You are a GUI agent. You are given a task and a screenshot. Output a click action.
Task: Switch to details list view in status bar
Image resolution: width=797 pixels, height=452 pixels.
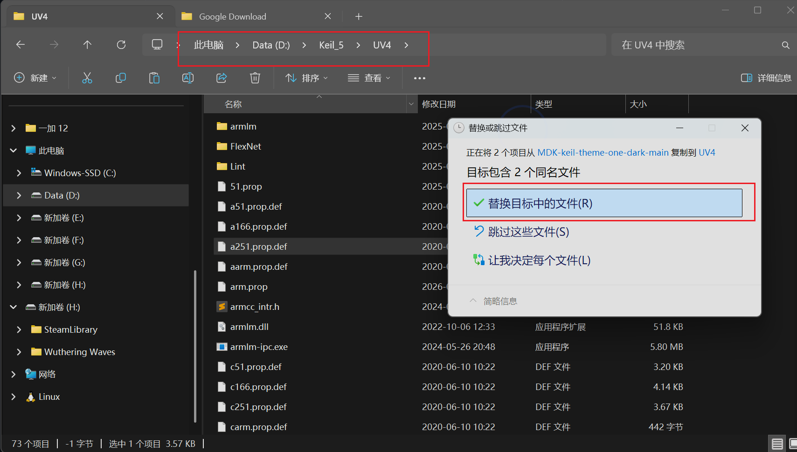(x=777, y=444)
